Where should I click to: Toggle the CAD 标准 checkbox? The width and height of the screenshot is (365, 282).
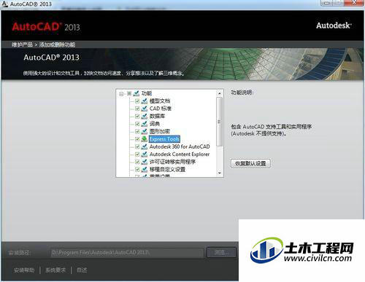click(x=137, y=109)
